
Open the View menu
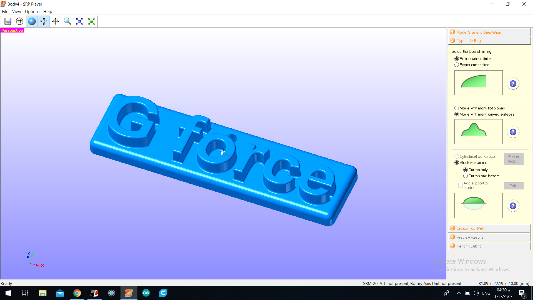tap(16, 12)
